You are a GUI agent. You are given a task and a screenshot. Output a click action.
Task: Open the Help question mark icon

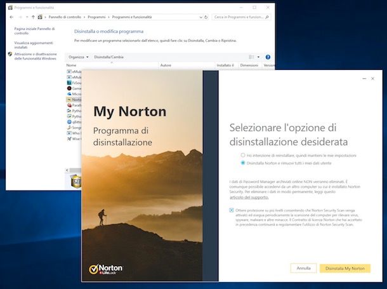(268, 57)
